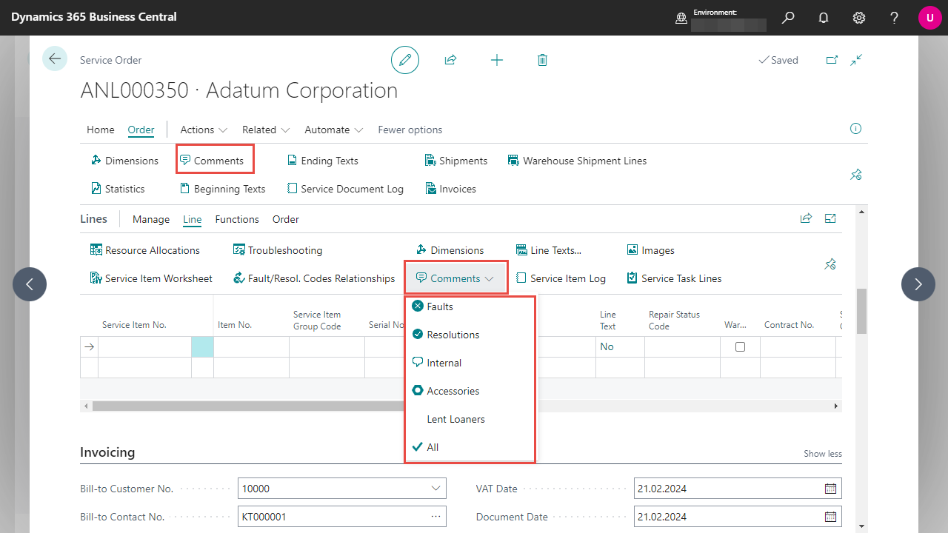This screenshot has width=948, height=533.
Task: Open Service Item Worksheet
Action: [x=150, y=278]
